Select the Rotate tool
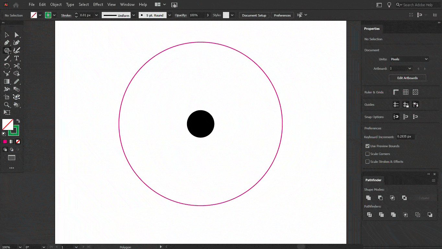The image size is (442, 249). tap(7, 66)
